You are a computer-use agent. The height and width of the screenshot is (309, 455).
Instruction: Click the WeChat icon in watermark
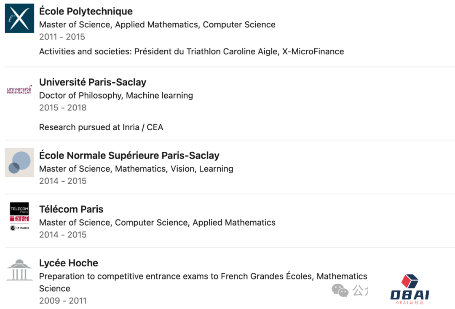coord(340,290)
